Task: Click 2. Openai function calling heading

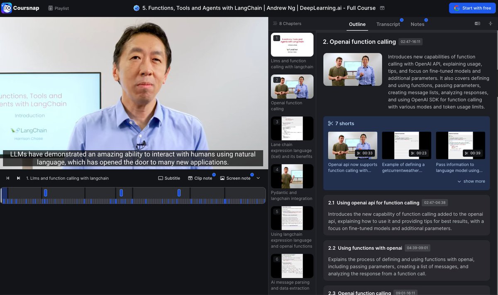Action: [359, 41]
